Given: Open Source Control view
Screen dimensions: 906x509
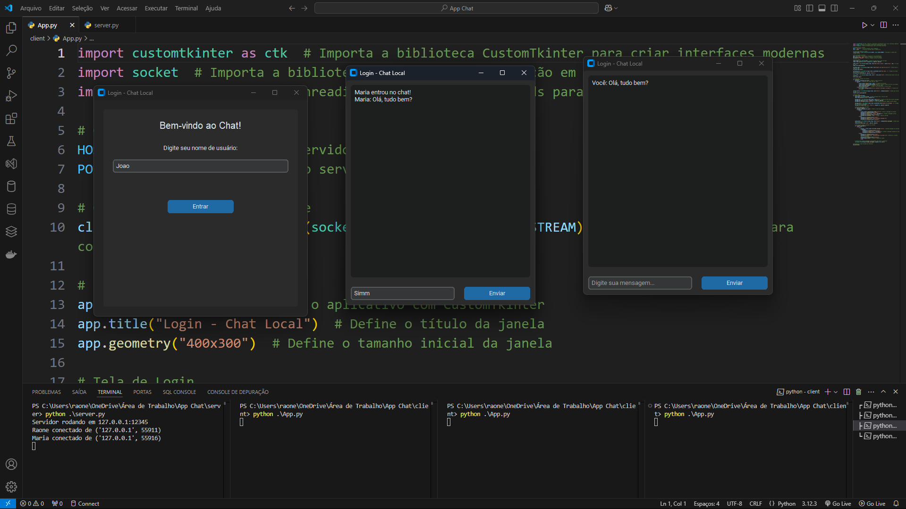Looking at the screenshot, I should [x=11, y=73].
